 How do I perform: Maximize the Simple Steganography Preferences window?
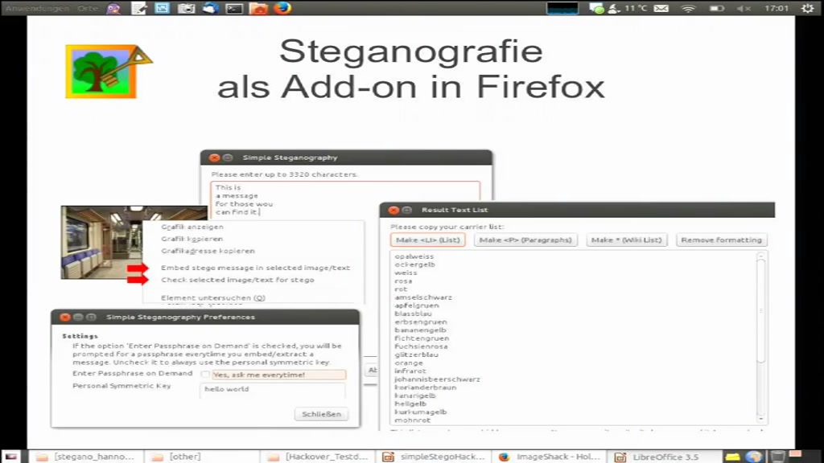click(x=91, y=317)
